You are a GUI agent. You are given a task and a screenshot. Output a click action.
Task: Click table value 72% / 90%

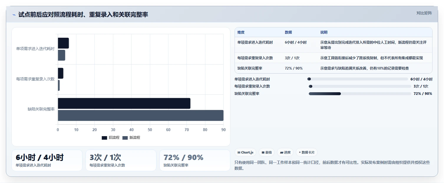294,68
